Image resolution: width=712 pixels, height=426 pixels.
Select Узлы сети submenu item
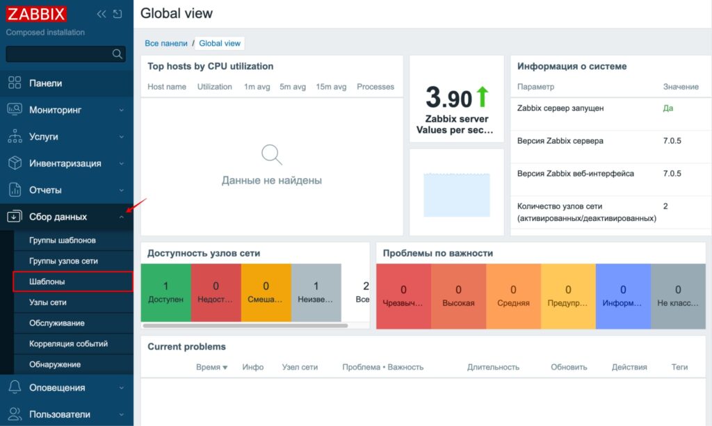pos(48,303)
